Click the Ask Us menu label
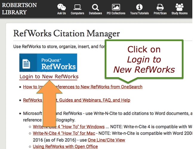194x149 pixels. click(61, 13)
